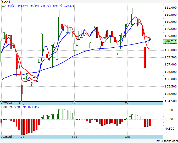Click the 2025Jul label on MACD axis
This screenshot has height=143, width=178.
[x=6, y=137]
